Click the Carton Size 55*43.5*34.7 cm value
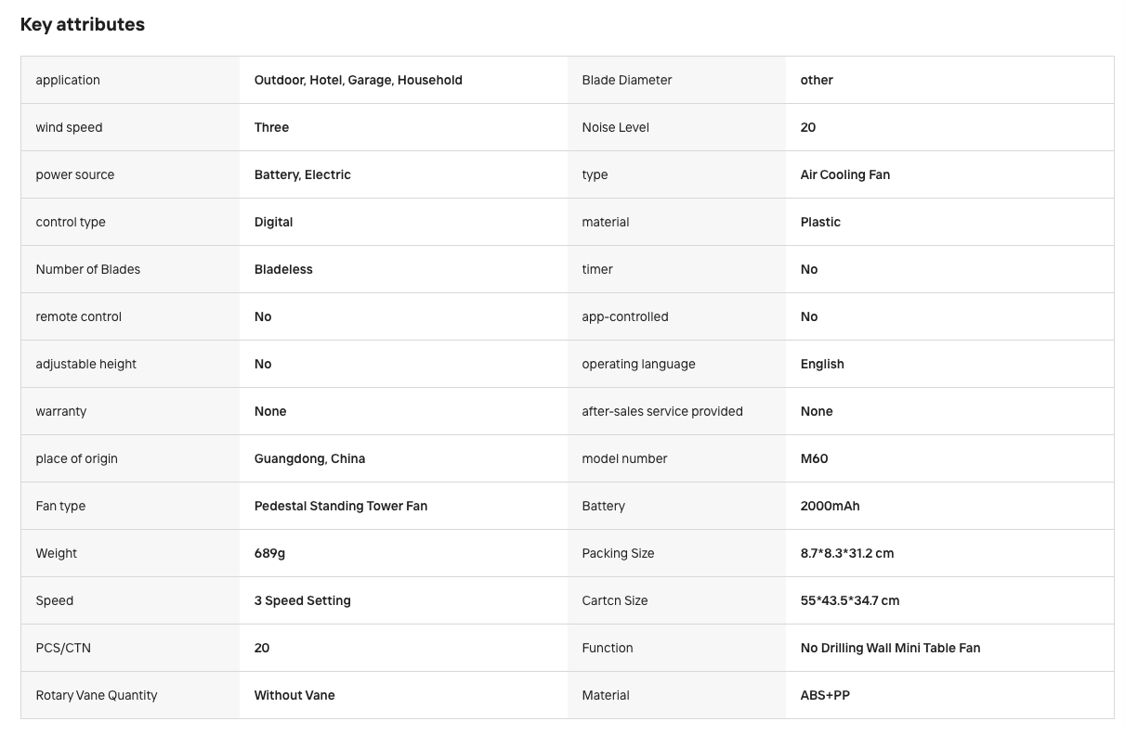 (x=850, y=600)
